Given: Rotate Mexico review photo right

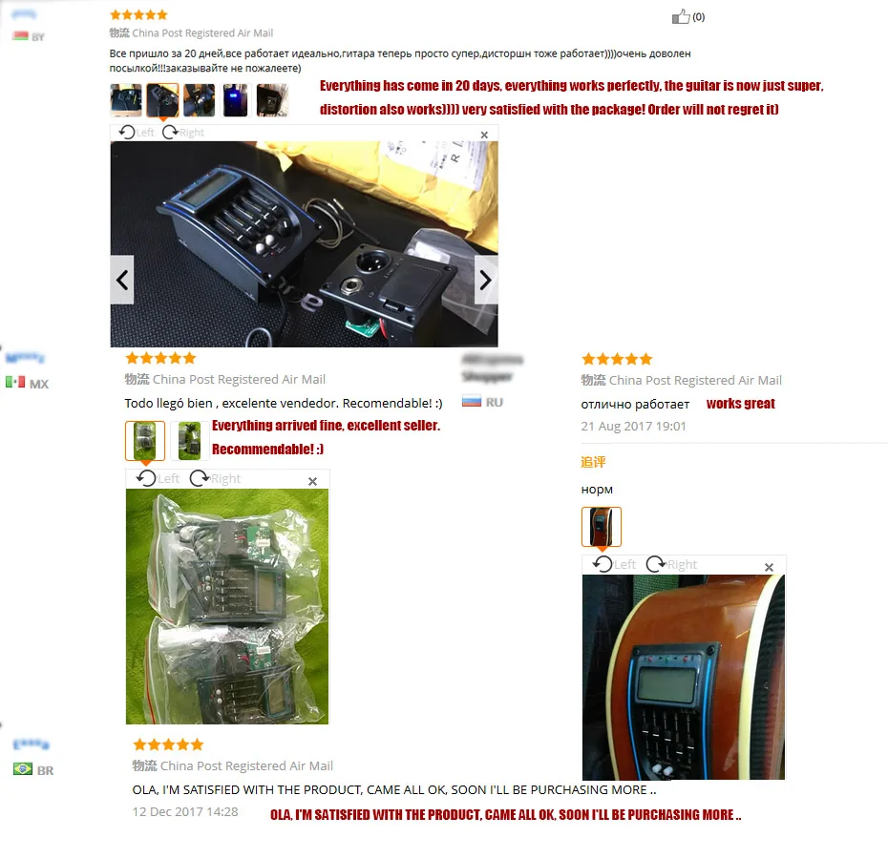Looking at the screenshot, I should click(215, 478).
